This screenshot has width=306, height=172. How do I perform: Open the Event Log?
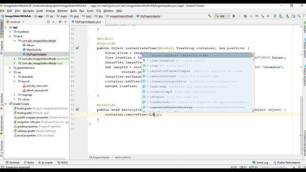coord(260,162)
